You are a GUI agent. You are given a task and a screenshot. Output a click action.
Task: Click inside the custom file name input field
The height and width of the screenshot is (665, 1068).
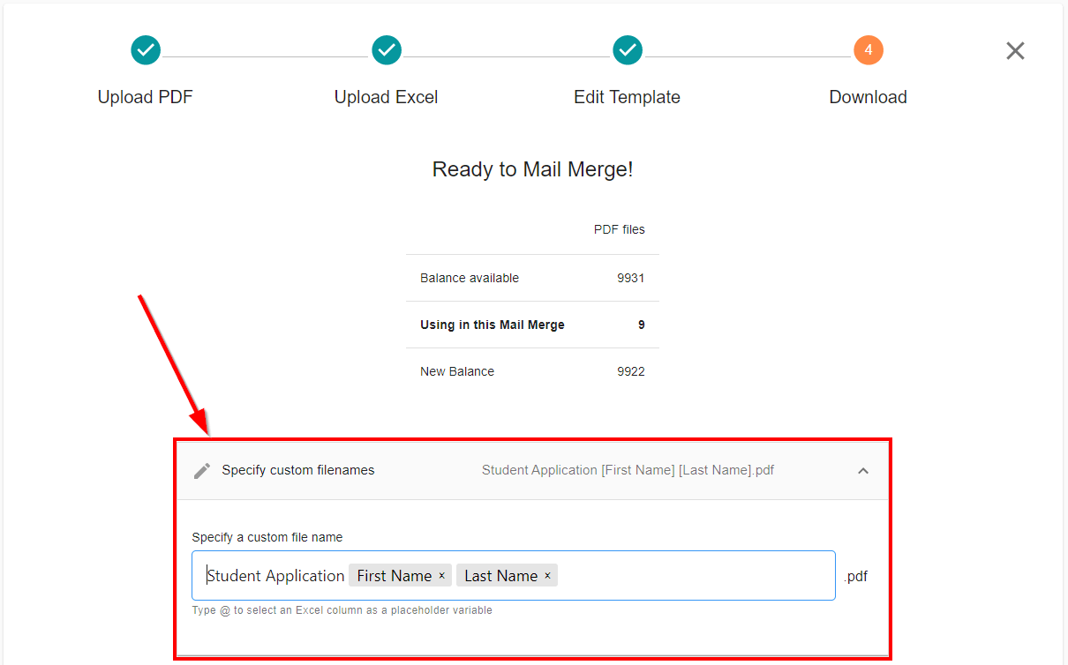pyautogui.click(x=688, y=575)
